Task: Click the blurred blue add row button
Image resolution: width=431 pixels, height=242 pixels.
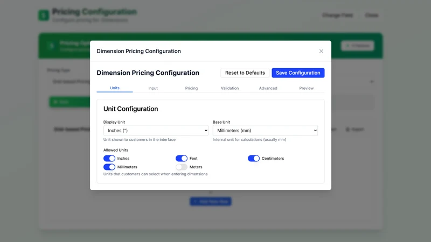Action: pos(211,201)
